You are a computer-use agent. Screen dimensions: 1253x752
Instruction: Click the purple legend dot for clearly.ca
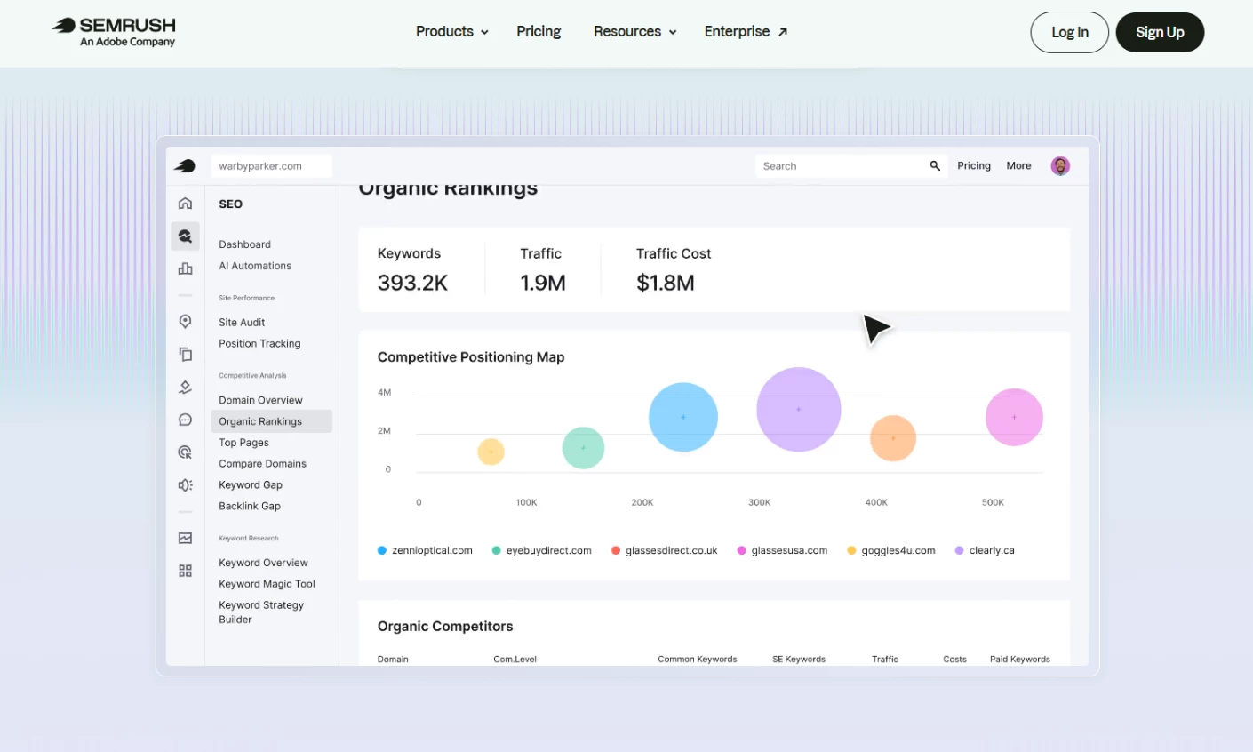959,551
